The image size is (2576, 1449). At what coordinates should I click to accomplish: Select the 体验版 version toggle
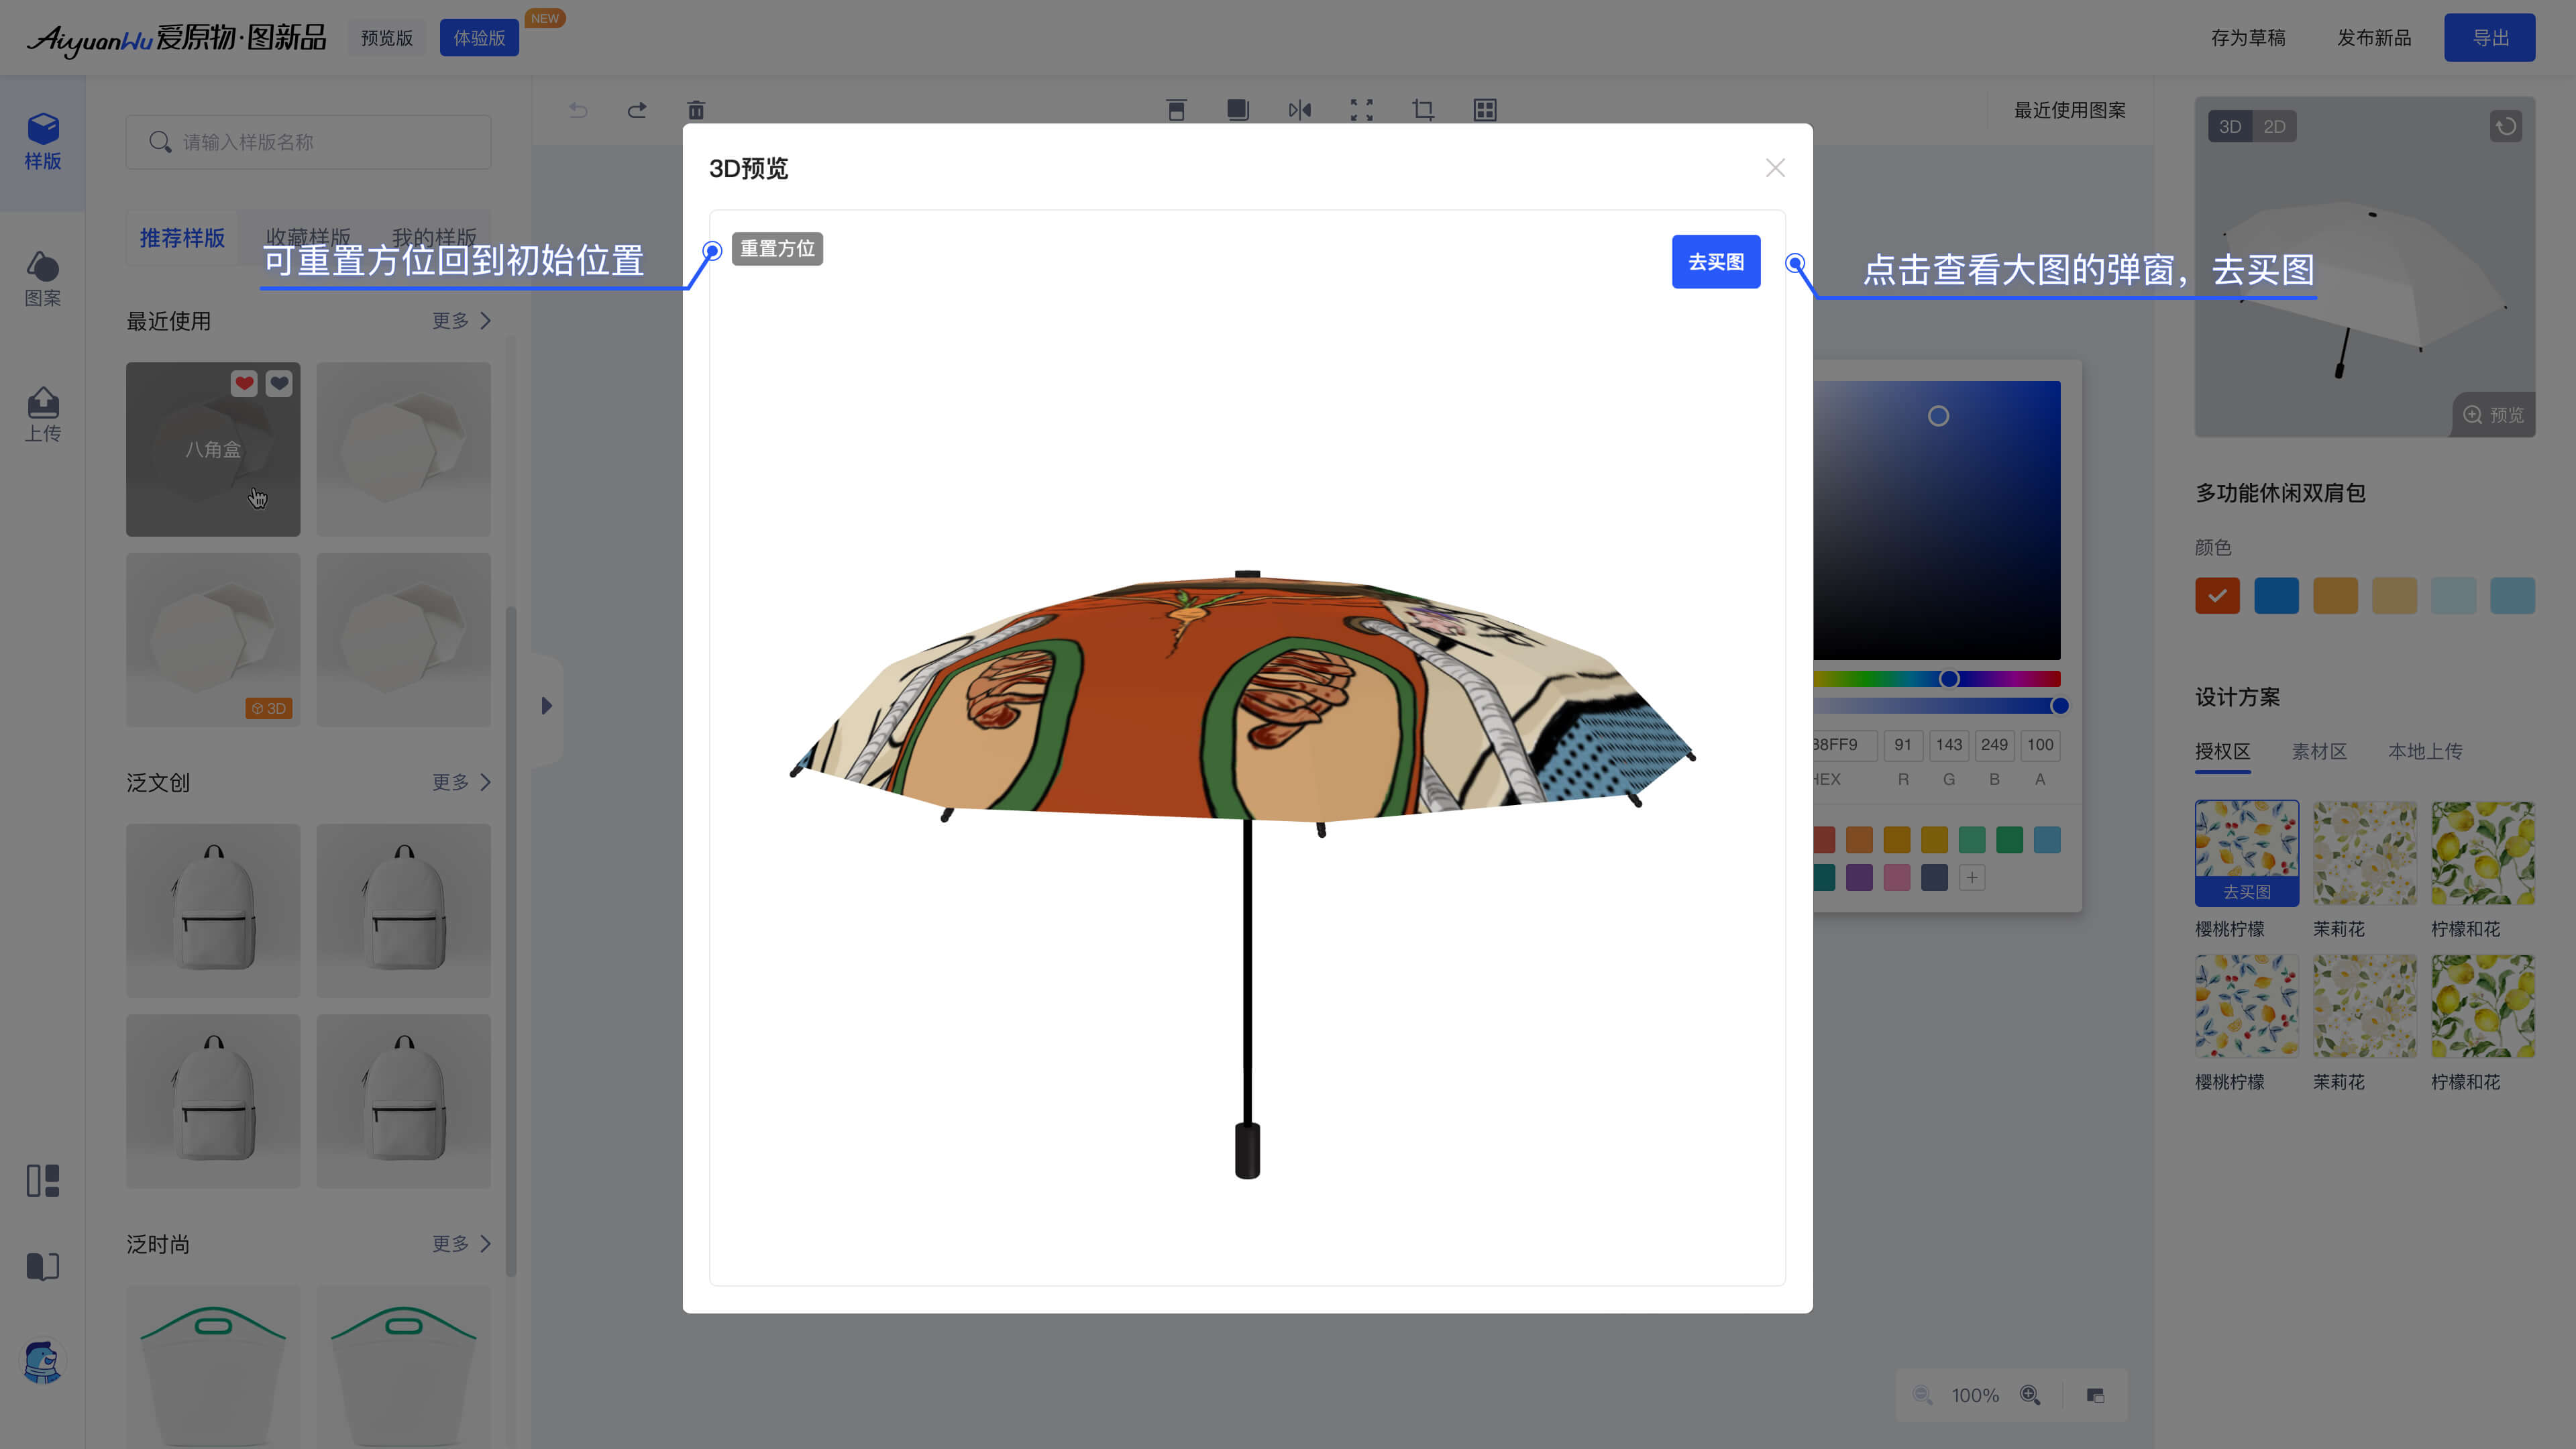pyautogui.click(x=479, y=38)
